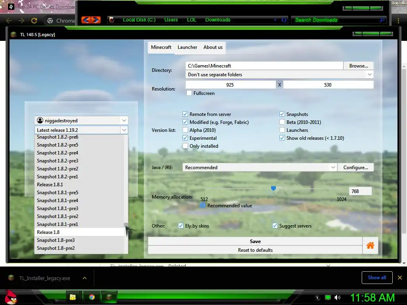
Task: Uncheck the Snapshots checkbox
Action: point(282,114)
